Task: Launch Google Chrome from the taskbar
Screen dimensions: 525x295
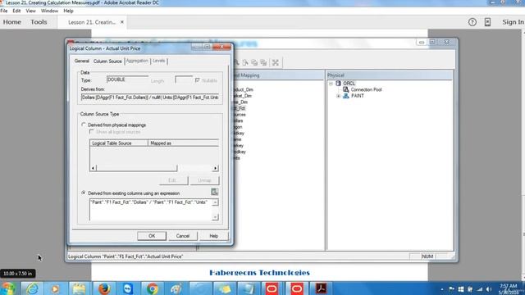Action: pos(152,288)
